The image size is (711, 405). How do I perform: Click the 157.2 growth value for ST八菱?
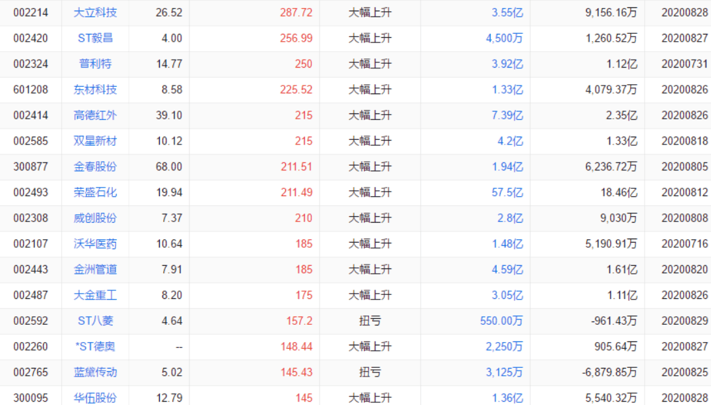299,321
